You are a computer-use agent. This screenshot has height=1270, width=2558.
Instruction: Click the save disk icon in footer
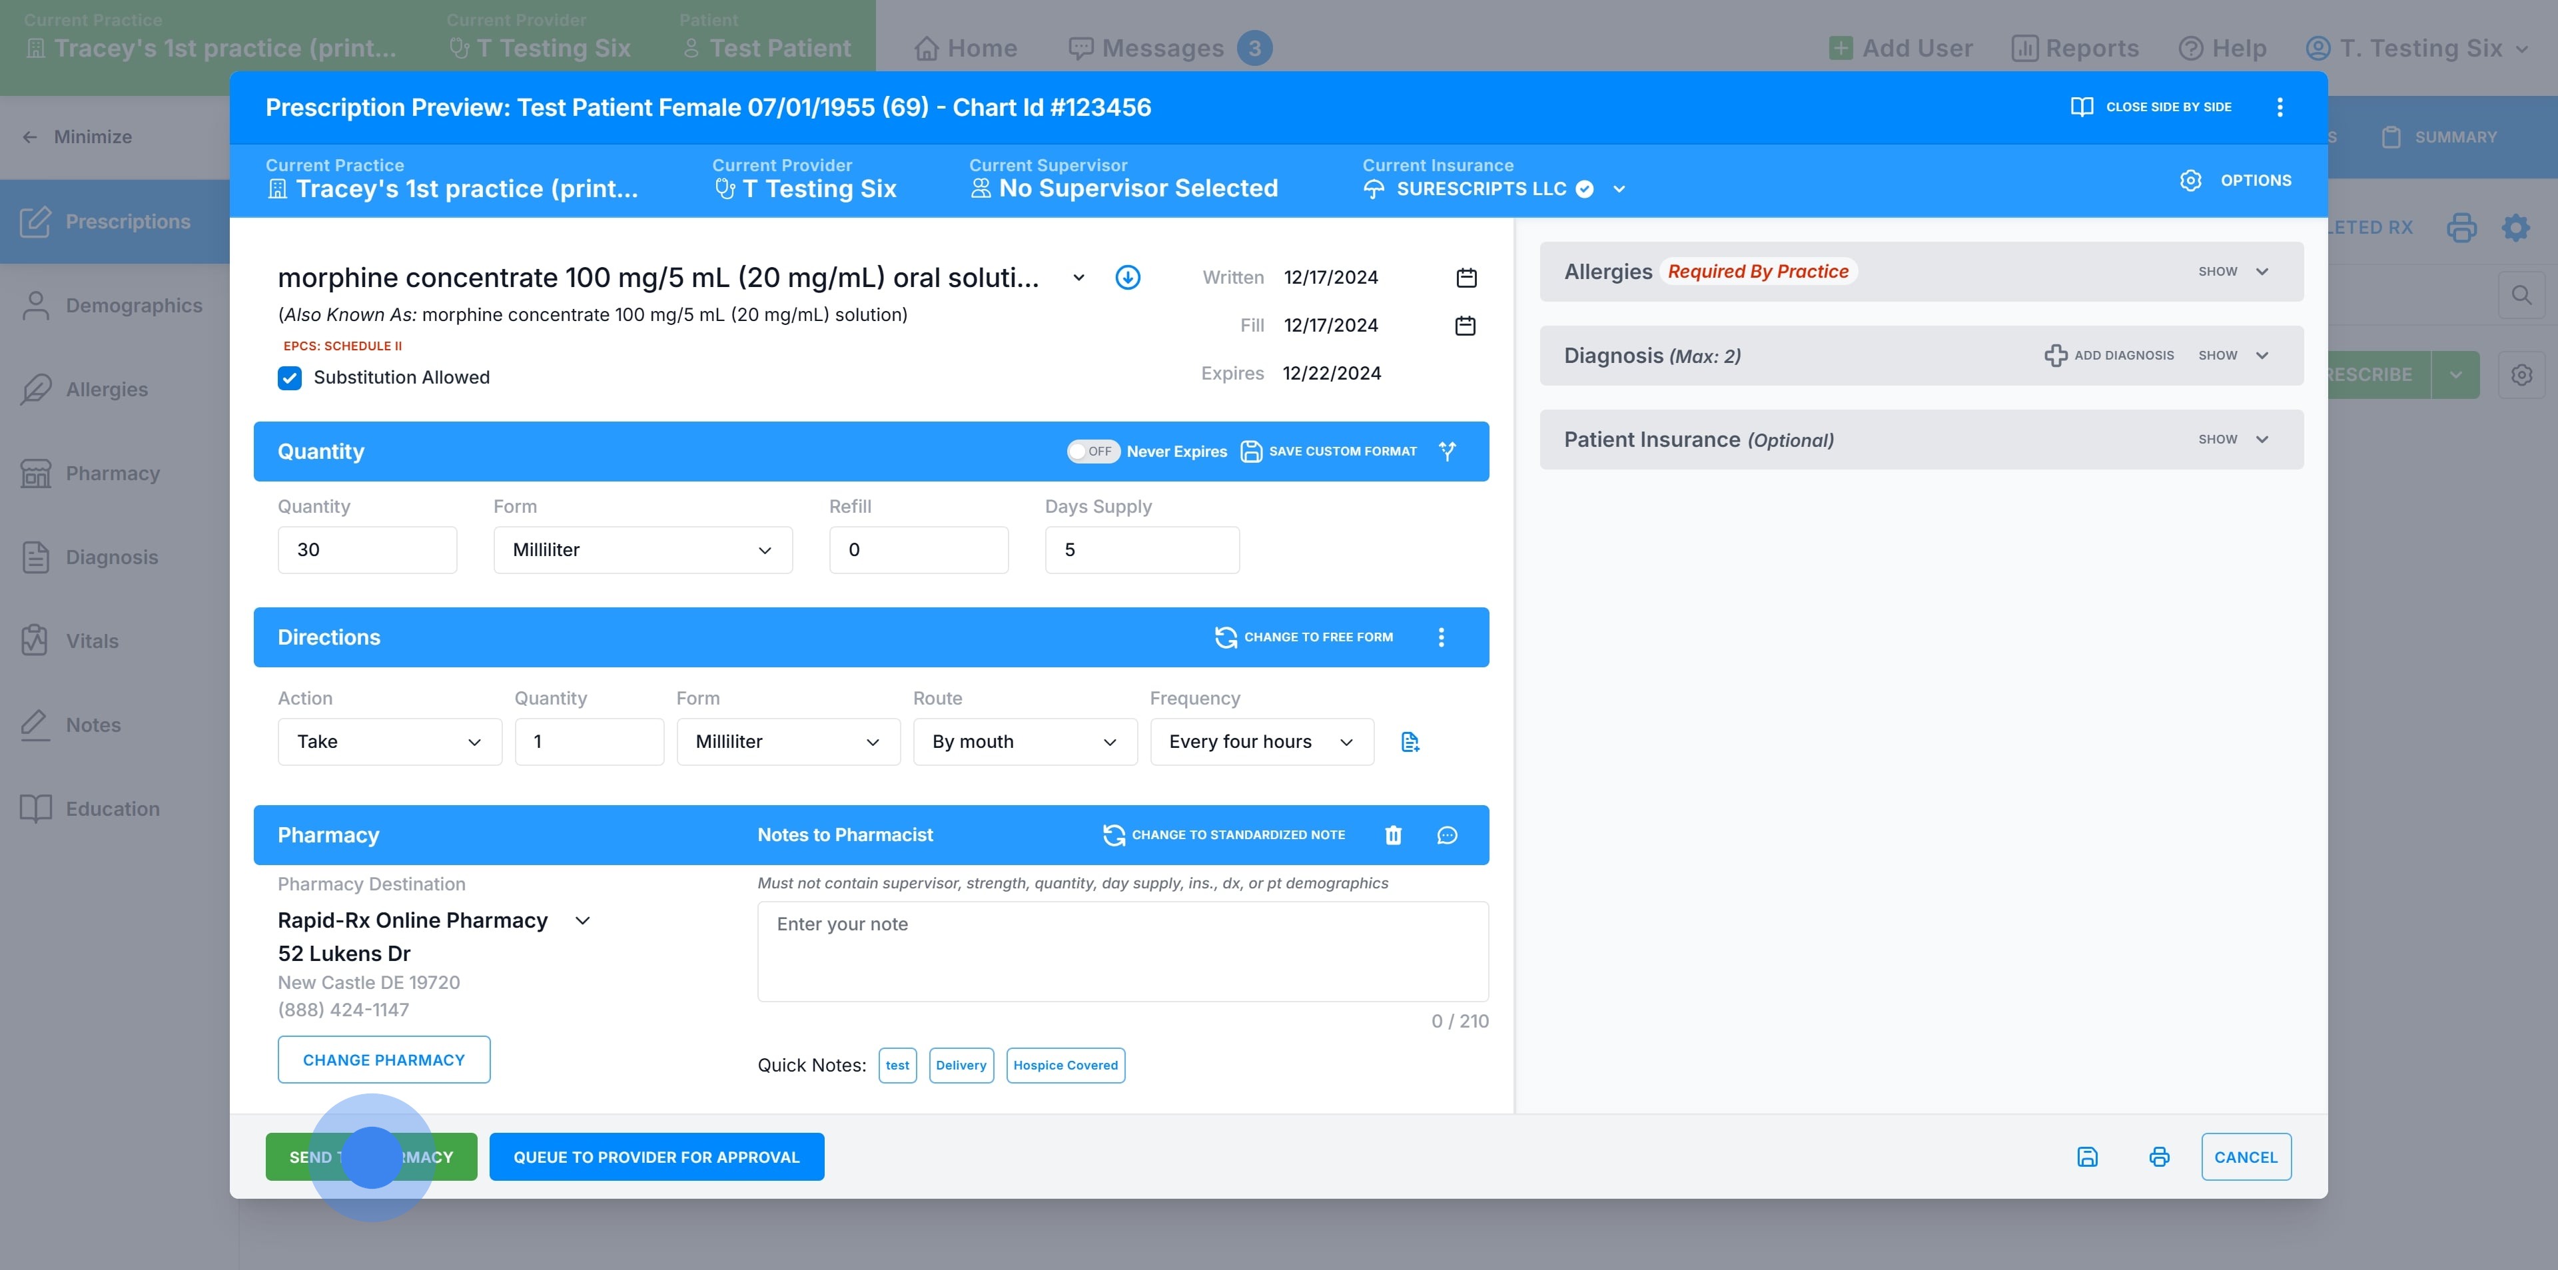(2087, 1157)
